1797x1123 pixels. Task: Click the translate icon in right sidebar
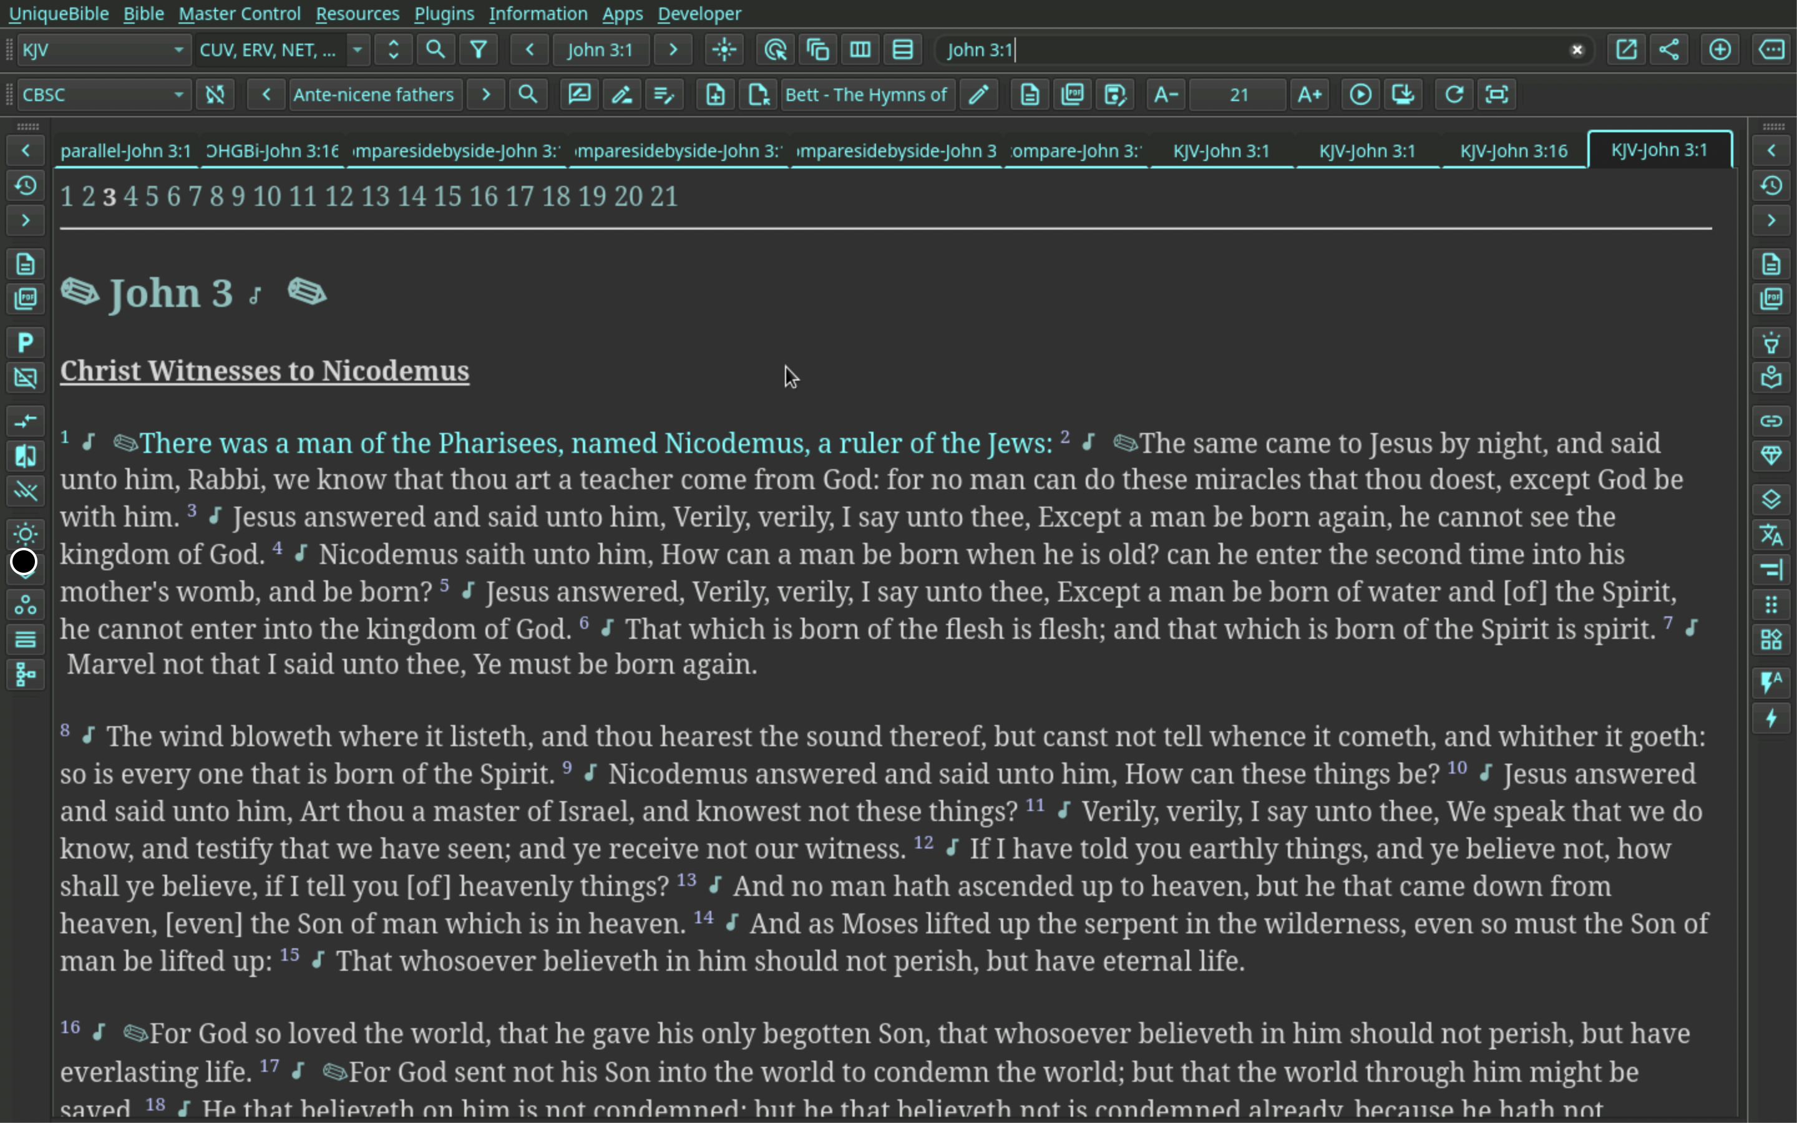click(x=1772, y=535)
